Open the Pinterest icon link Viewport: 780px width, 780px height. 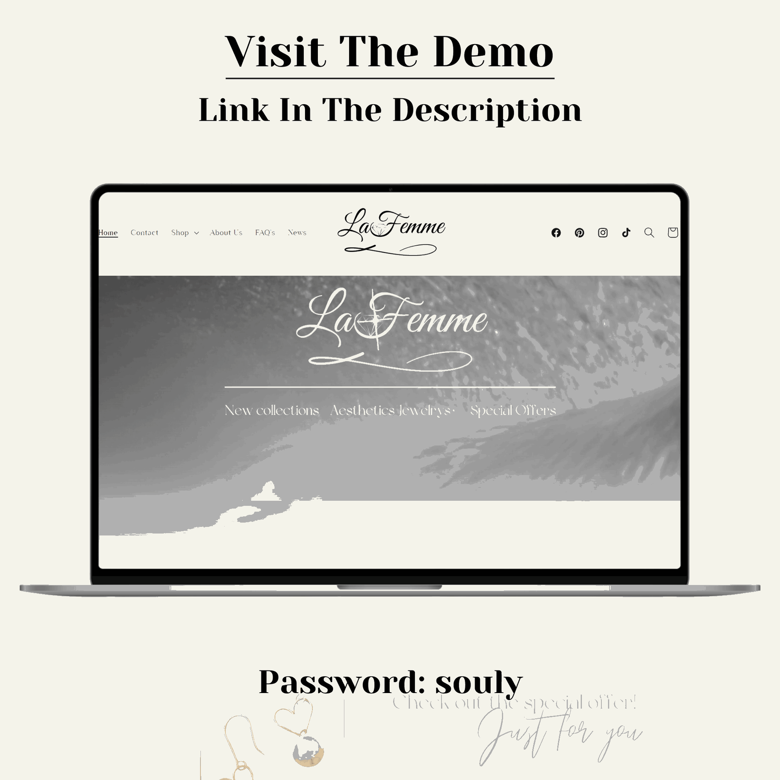click(579, 231)
